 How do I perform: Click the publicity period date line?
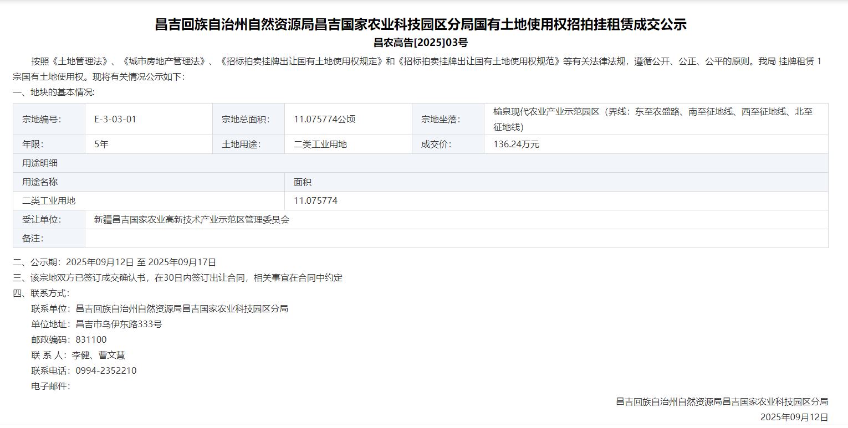pos(114,262)
